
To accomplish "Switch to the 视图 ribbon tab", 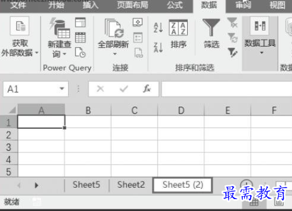I will pyautogui.click(x=277, y=5).
